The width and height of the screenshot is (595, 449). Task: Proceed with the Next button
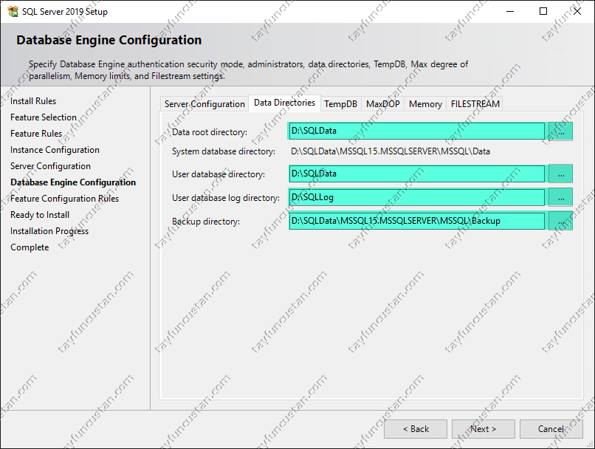click(x=483, y=429)
